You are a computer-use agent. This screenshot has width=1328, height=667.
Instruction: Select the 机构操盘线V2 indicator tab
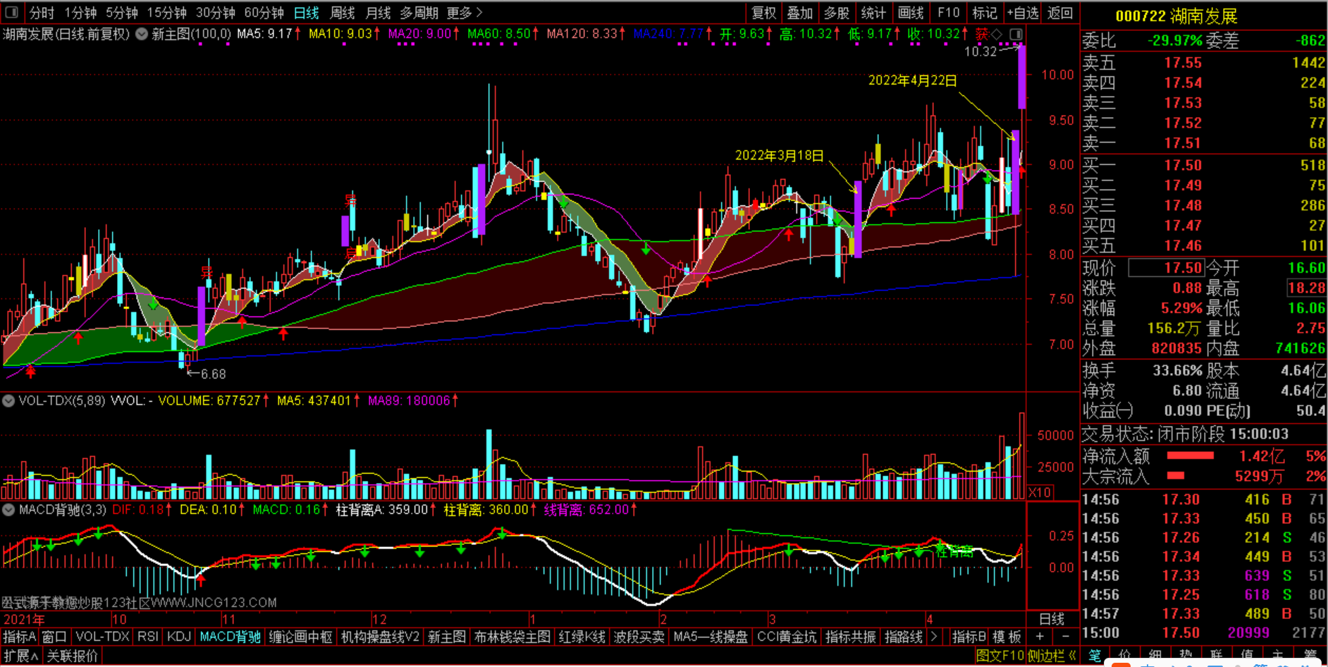coord(380,637)
